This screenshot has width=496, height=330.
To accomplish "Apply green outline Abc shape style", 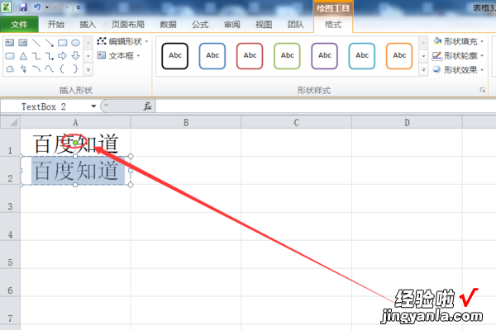I will point(287,56).
